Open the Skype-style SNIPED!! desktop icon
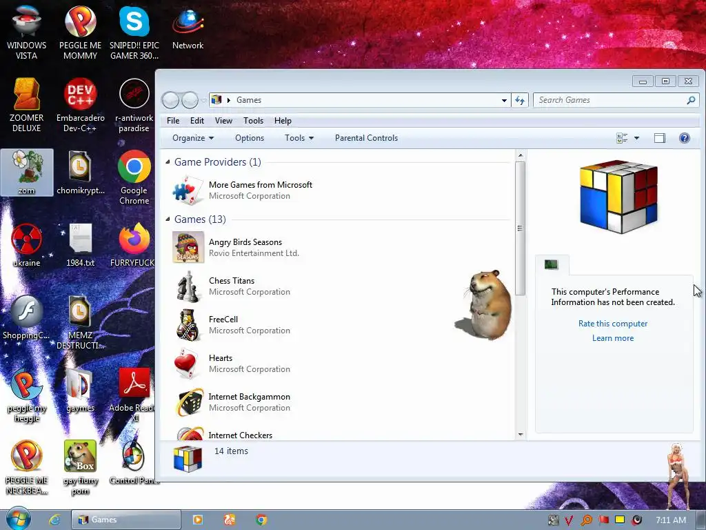Image resolution: width=706 pixels, height=530 pixels. click(134, 32)
